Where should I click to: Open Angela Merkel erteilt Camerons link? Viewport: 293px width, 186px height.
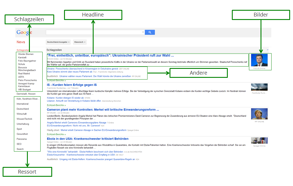click(x=77, y=123)
